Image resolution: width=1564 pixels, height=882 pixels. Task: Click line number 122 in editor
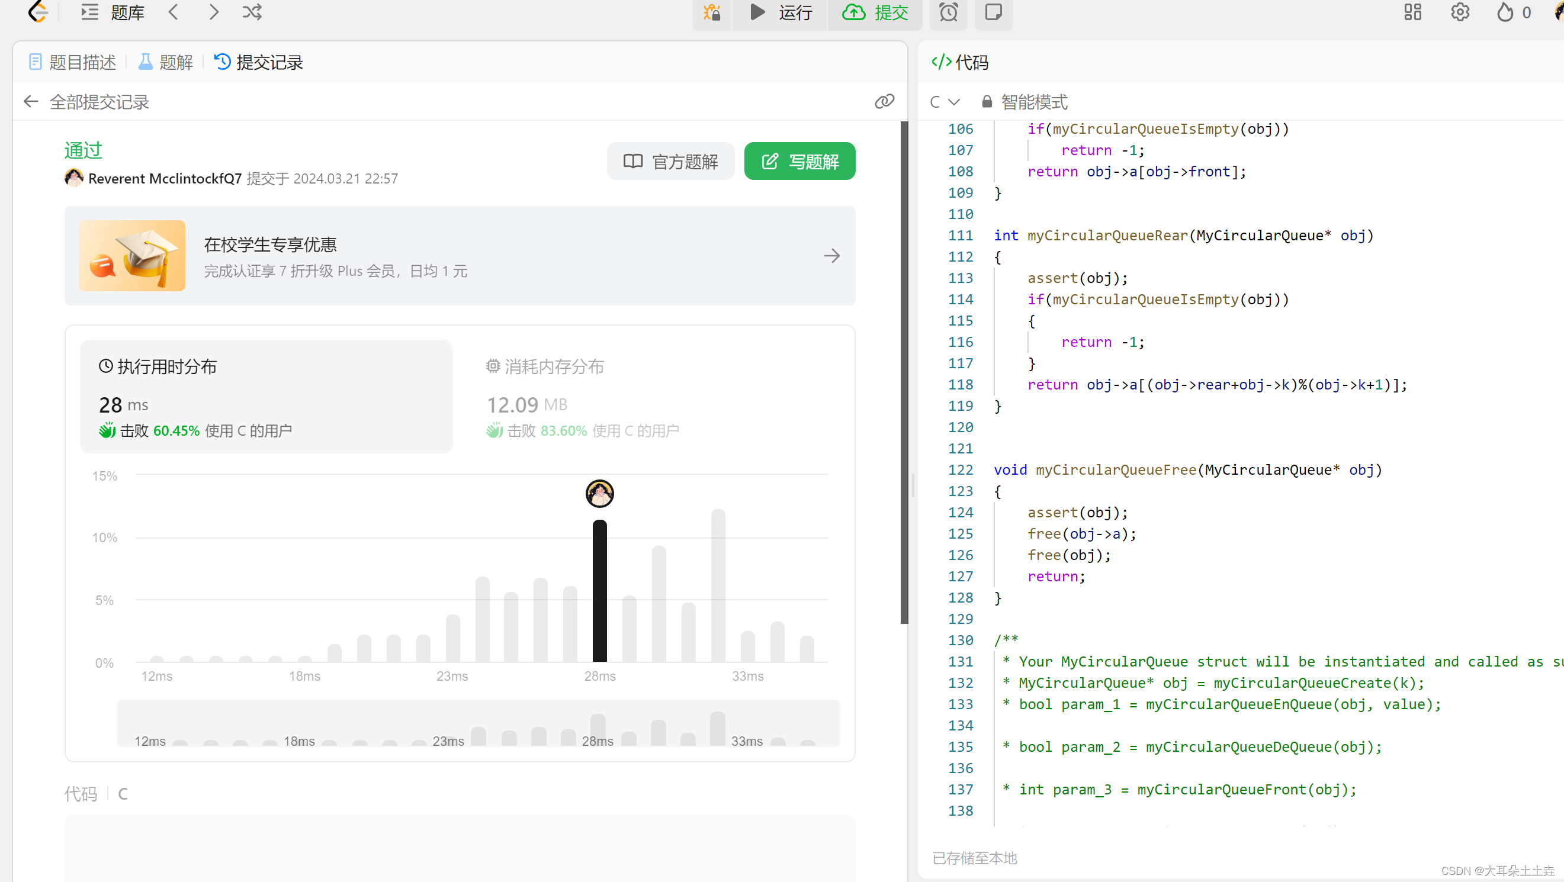click(x=960, y=470)
